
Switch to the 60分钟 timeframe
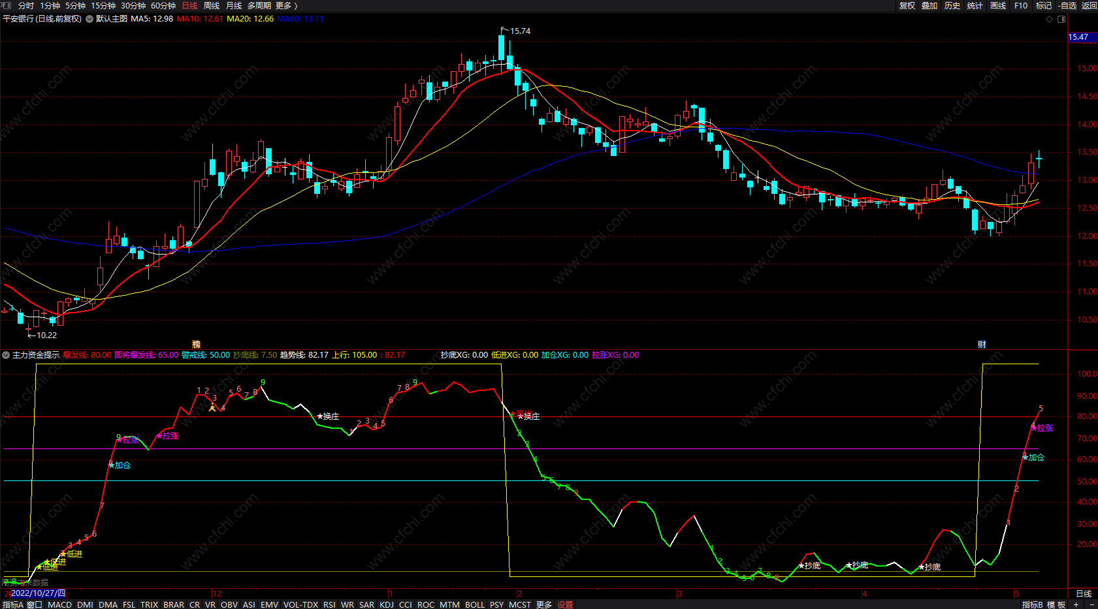click(163, 5)
